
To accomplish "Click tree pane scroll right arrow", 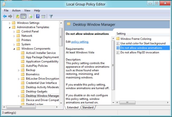I will tap(57, 107).
